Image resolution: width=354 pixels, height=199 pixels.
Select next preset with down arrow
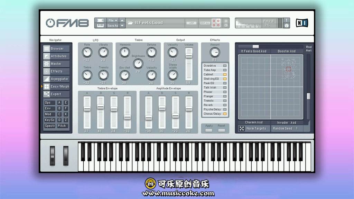(x=122, y=26)
